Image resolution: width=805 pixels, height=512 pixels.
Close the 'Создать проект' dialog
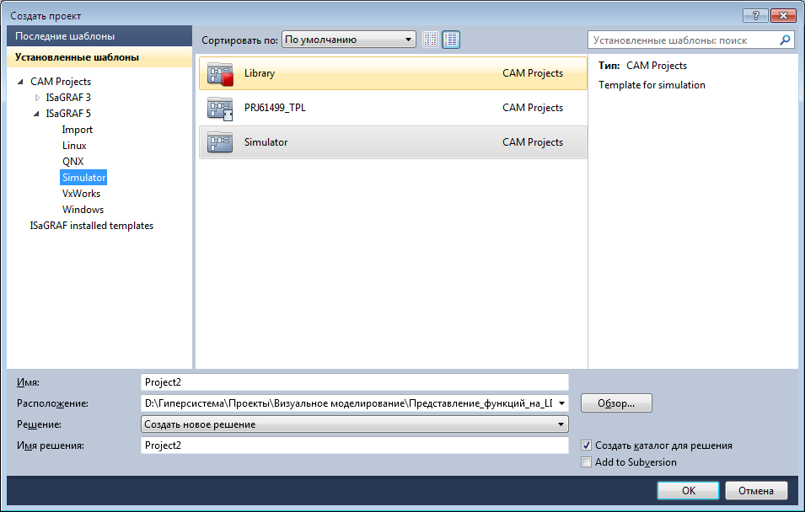783,15
